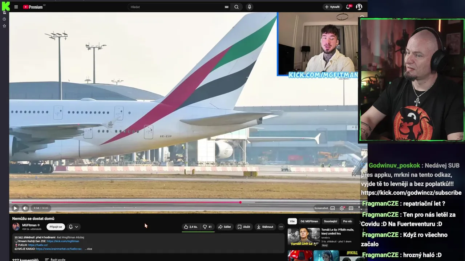Viewport: 465px width, 261px height.
Task: Save video using Uložit button
Action: [244, 227]
